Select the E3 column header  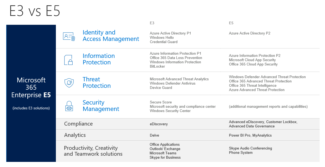click(151, 23)
